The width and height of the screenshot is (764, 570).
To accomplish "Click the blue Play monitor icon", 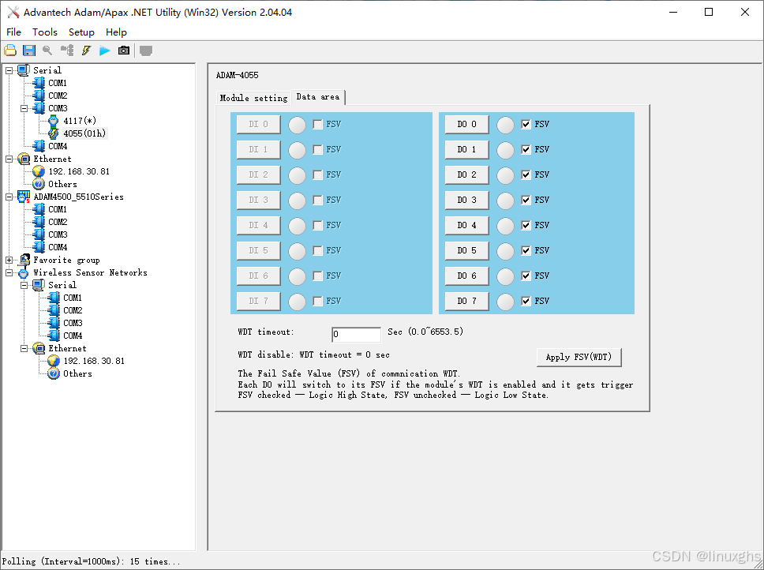I will coord(105,51).
